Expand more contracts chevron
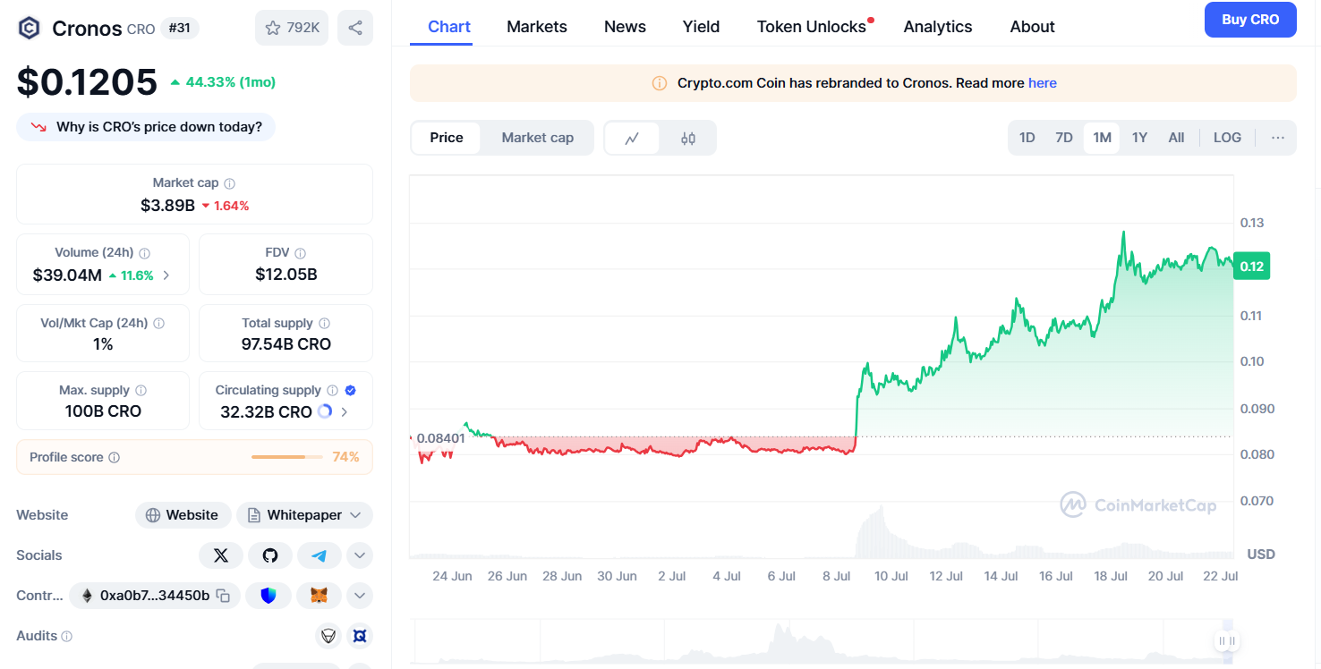The width and height of the screenshot is (1321, 669). pyautogui.click(x=360, y=596)
